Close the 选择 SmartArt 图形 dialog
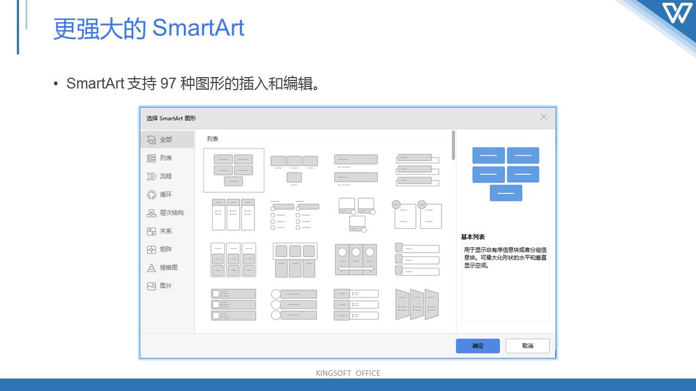696x391 pixels. [544, 117]
